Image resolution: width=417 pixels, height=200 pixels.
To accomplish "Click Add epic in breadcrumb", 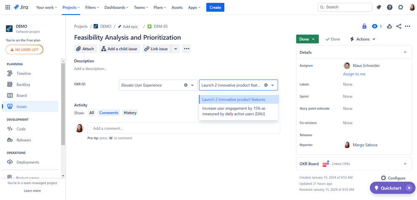I will pyautogui.click(x=128, y=26).
